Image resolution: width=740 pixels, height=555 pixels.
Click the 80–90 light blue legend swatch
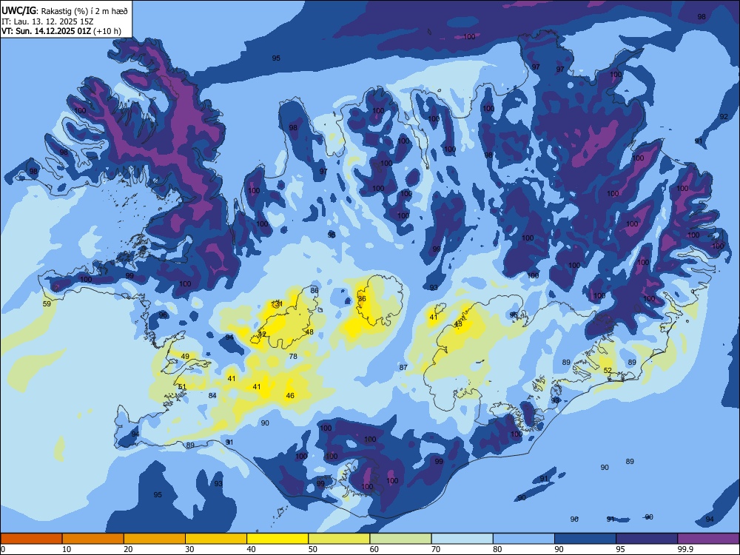[523, 539]
